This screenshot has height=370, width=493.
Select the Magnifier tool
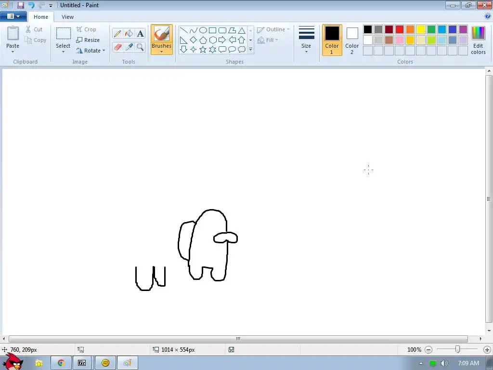pyautogui.click(x=140, y=47)
